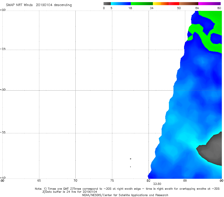This screenshot has height=197, width=224.
Task: Click the color scale label 5
Action: tap(111, 8)
